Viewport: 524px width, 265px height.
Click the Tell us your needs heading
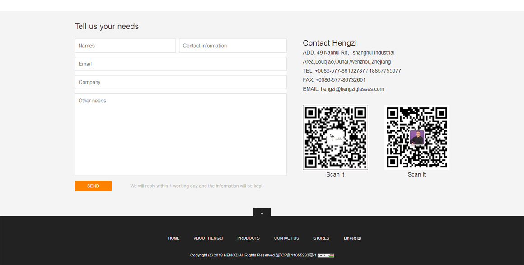pos(107,26)
